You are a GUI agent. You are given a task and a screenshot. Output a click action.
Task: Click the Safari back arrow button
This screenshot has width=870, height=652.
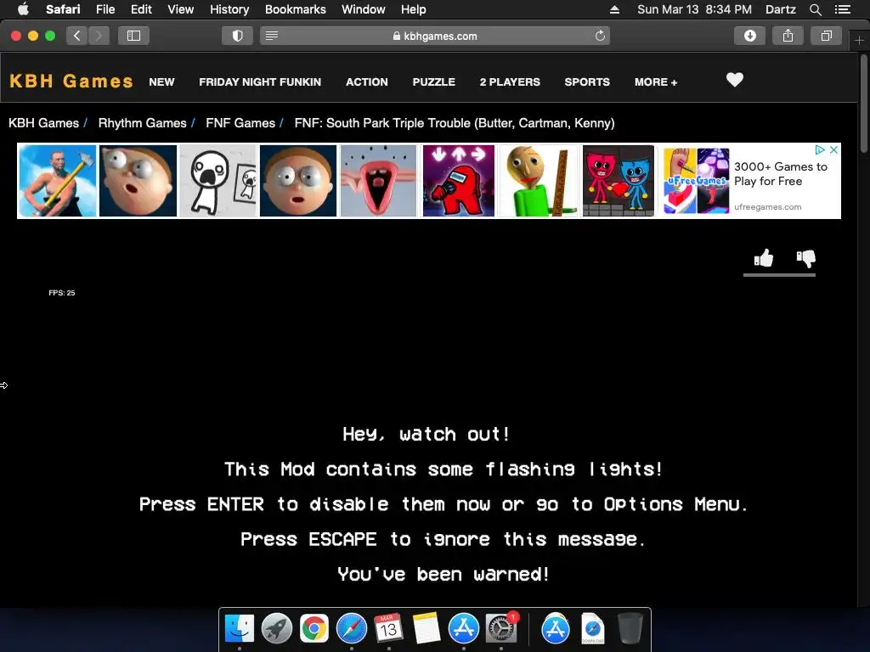click(77, 36)
